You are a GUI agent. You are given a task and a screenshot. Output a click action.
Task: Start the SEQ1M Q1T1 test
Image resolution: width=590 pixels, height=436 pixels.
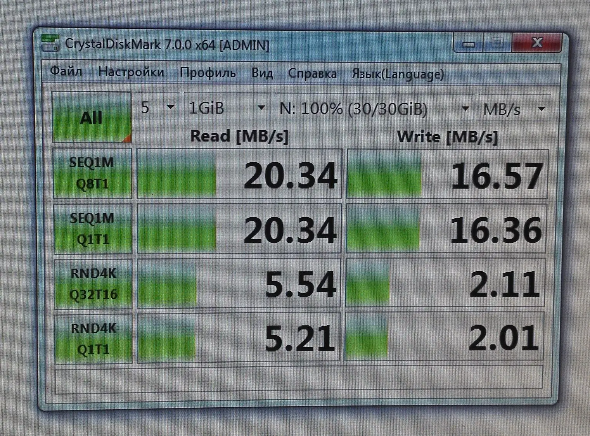tap(93, 228)
